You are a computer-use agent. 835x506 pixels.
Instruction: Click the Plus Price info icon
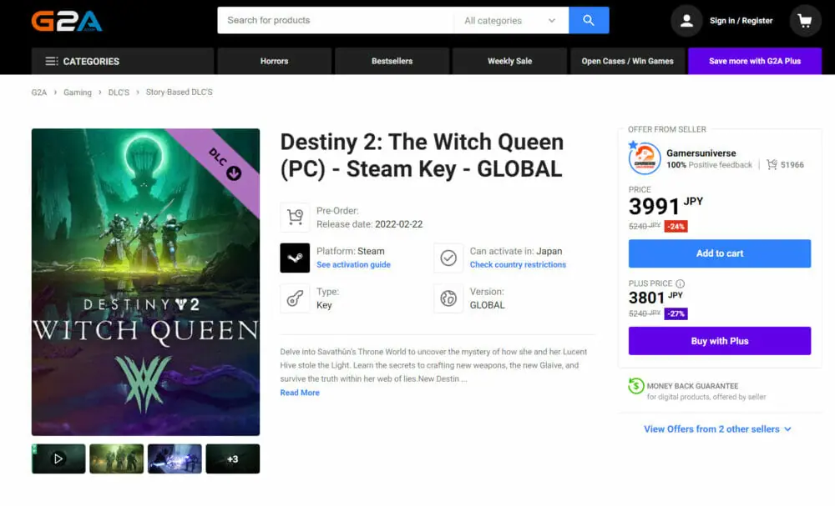pos(680,283)
